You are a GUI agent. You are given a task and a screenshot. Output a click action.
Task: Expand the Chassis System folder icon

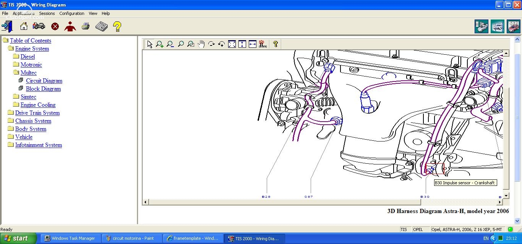click(x=11, y=120)
